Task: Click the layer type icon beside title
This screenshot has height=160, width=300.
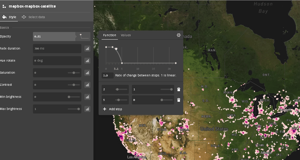Action: pyautogui.click(x=4, y=6)
